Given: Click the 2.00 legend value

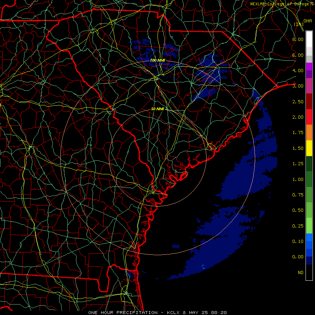Looking at the screenshot, I should [298, 117].
